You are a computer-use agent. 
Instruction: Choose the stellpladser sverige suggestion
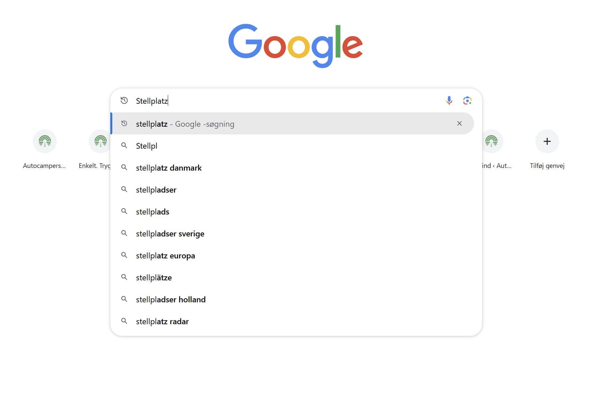point(293,233)
